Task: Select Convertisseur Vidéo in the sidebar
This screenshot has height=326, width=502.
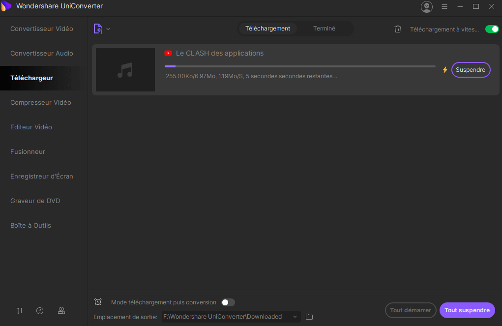Action: click(x=42, y=29)
